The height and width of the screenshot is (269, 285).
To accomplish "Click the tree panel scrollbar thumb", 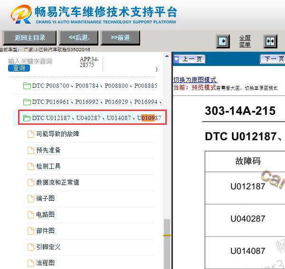I will tap(167, 244).
